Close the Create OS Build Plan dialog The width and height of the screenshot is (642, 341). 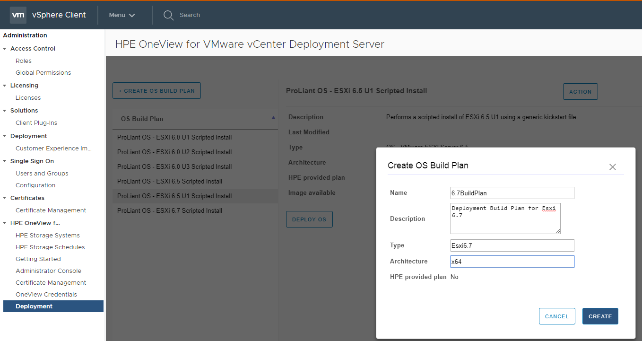point(612,166)
